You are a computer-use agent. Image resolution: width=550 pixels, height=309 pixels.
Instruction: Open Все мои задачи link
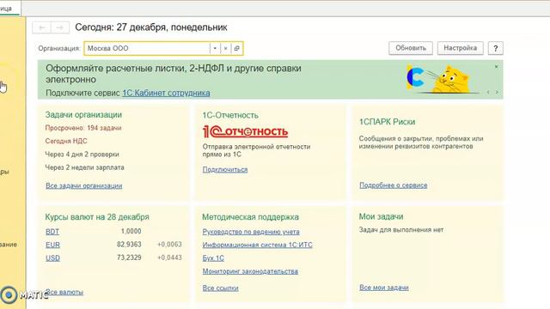coord(384,288)
